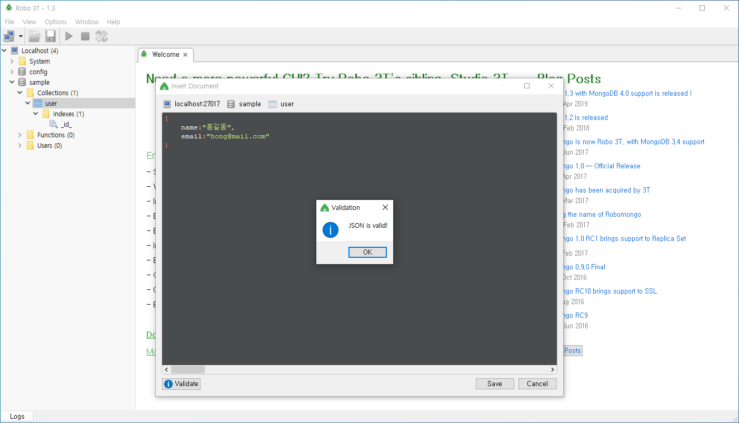739x423 pixels.
Task: Open the 'acquired by 3T' blog link
Action: 607,190
